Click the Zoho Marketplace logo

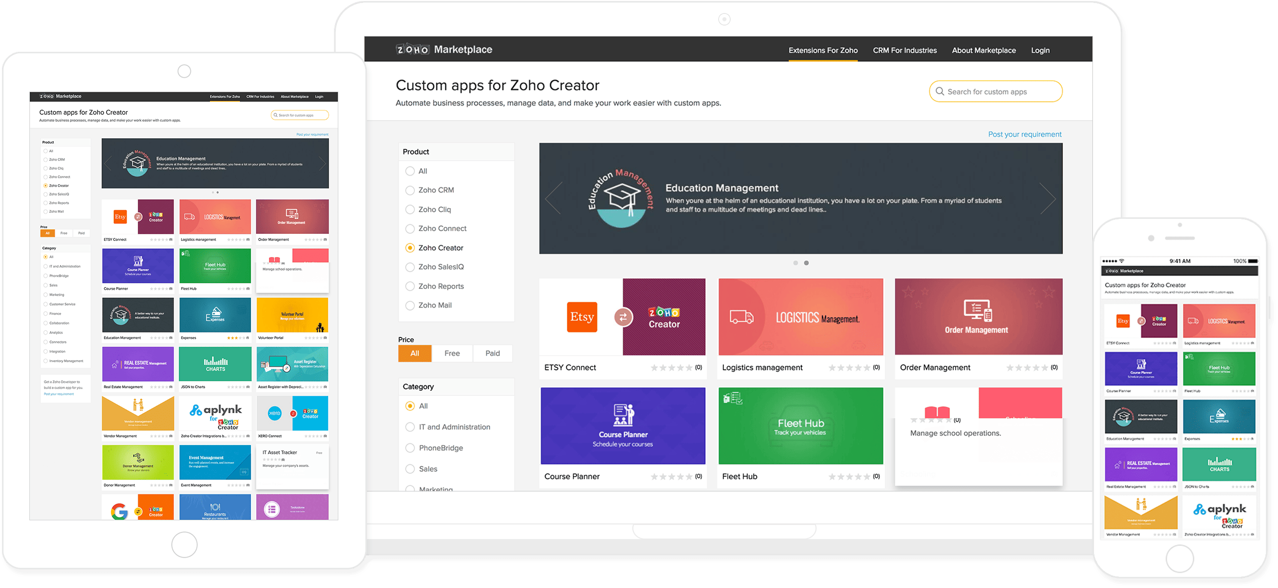coord(444,49)
